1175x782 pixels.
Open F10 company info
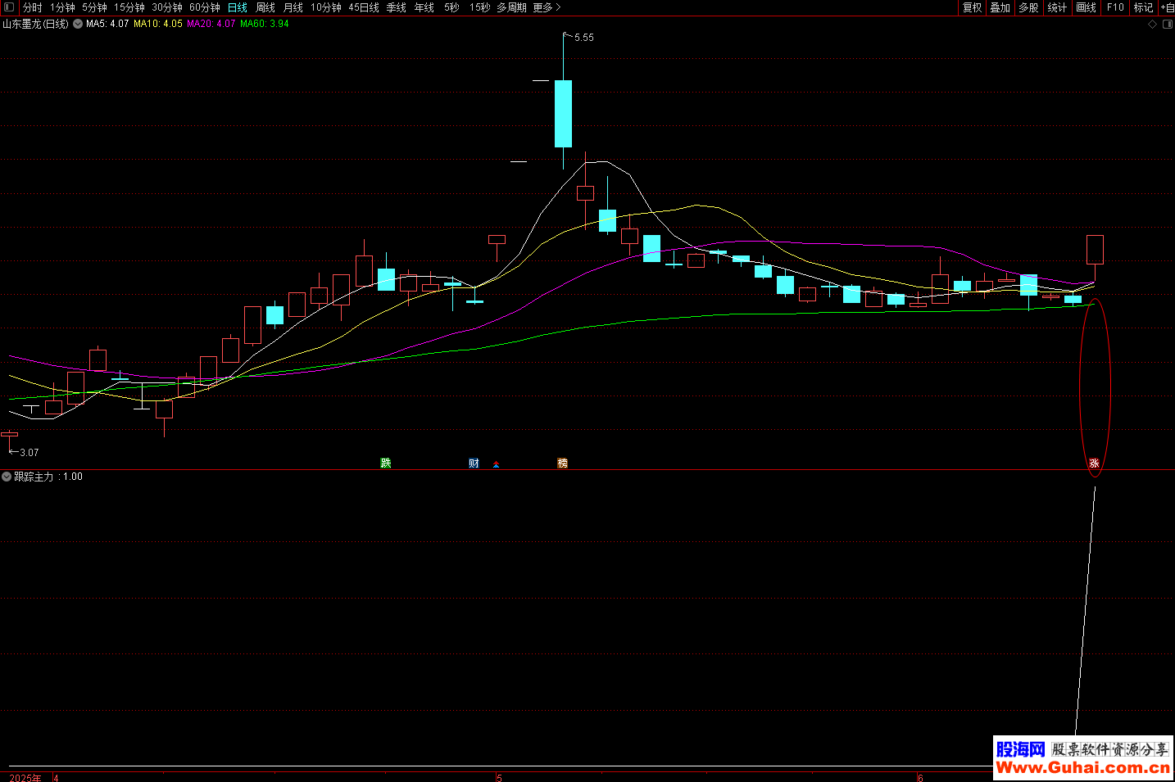(1115, 7)
